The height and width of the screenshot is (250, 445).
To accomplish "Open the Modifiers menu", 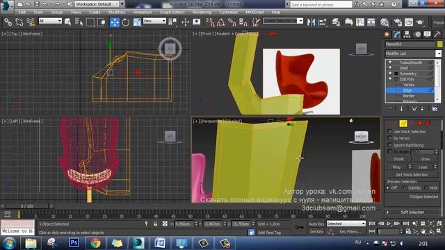I will tap(117, 12).
